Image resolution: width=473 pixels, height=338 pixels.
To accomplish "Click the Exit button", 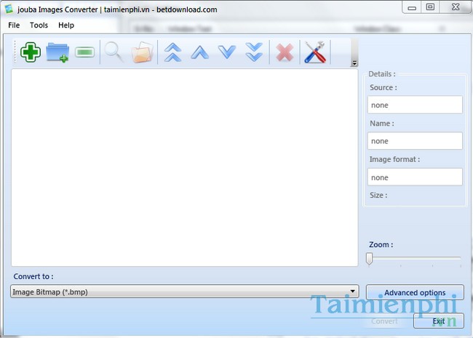I will [439, 321].
